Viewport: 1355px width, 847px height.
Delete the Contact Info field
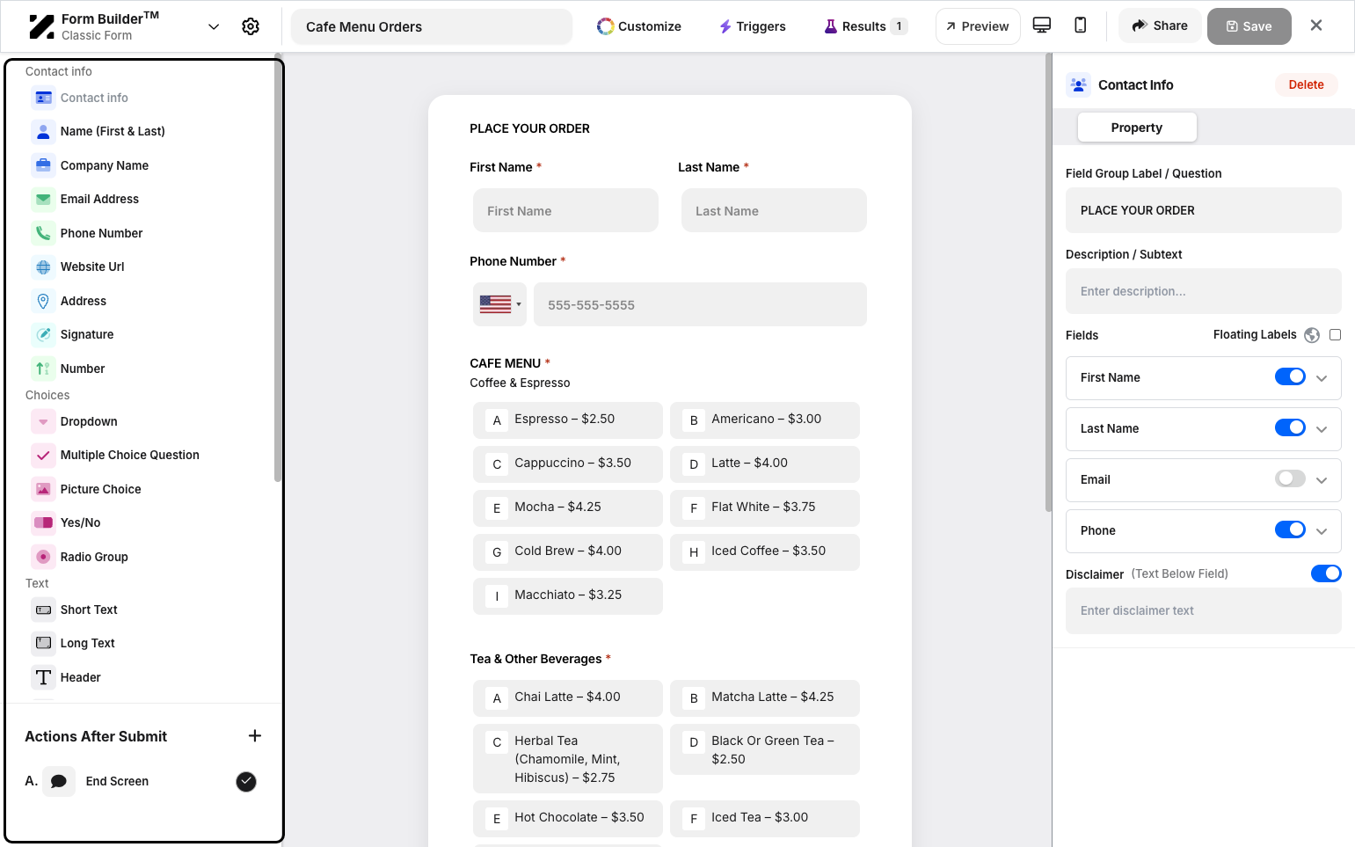pos(1306,84)
